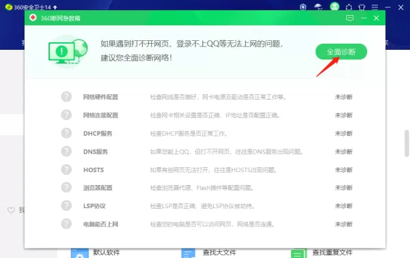
Task: Open the umbrella icon in 360安全卫士 title bar
Action: [318, 7]
